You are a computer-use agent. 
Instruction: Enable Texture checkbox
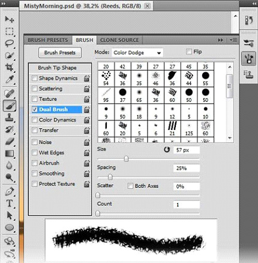[35, 99]
